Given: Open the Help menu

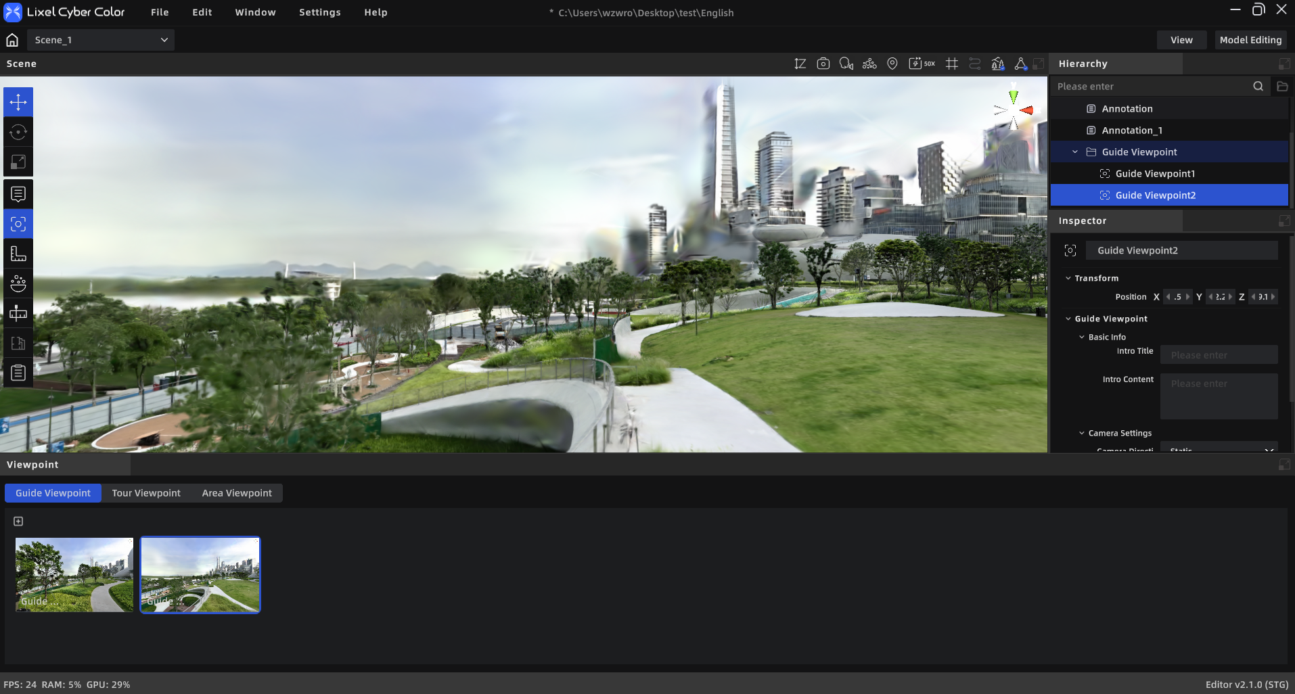Looking at the screenshot, I should coord(376,12).
